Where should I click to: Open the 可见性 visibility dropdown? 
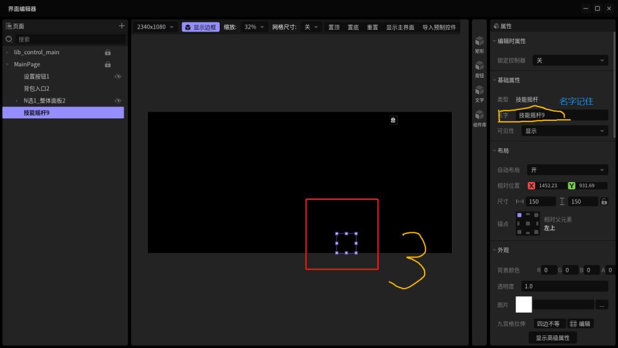pyautogui.click(x=564, y=131)
